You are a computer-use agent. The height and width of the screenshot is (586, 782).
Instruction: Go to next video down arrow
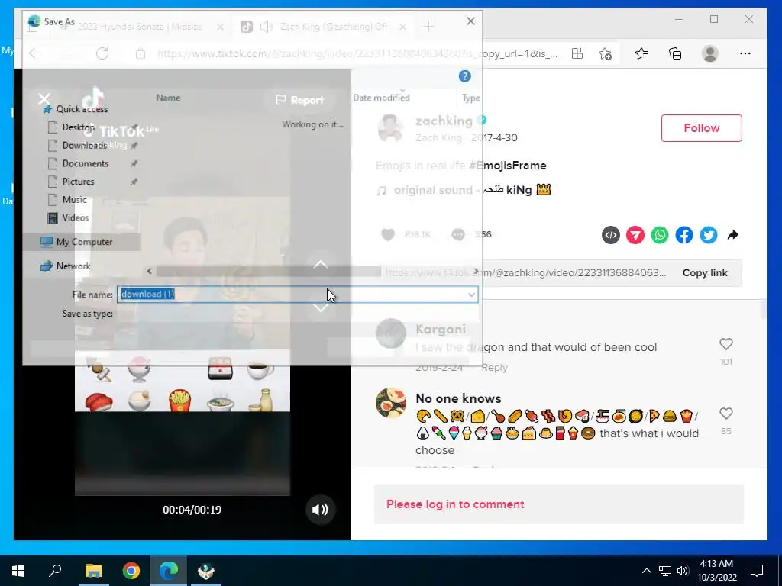[x=320, y=308]
